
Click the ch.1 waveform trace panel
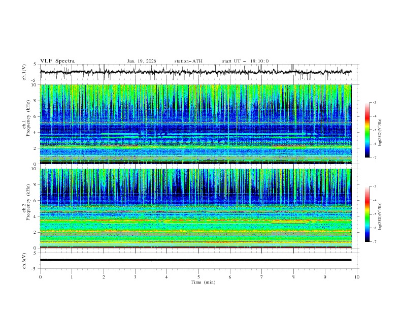pyautogui.click(x=199, y=72)
